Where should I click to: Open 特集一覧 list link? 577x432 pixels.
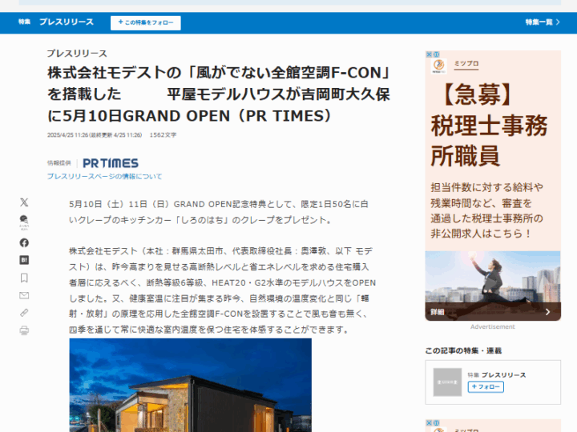point(543,22)
